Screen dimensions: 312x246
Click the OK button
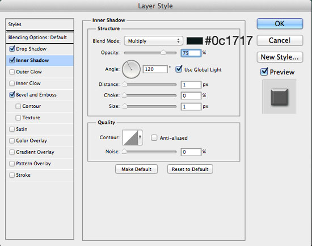click(280, 24)
